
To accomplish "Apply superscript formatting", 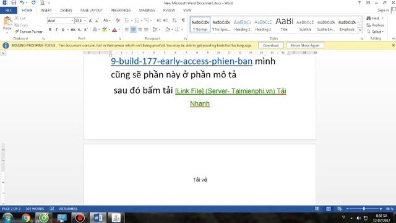I will click(85, 30).
